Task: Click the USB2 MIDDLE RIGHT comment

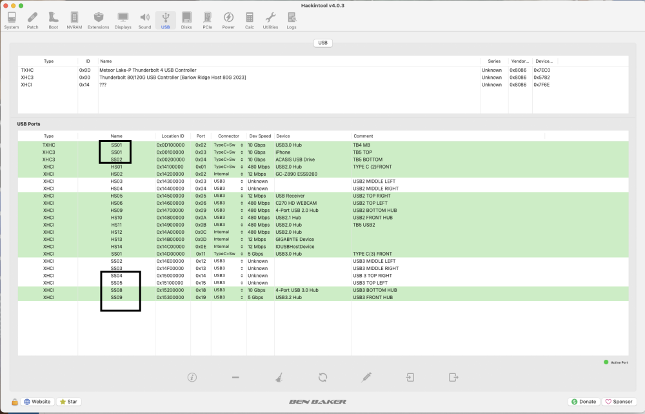Action: click(375, 189)
